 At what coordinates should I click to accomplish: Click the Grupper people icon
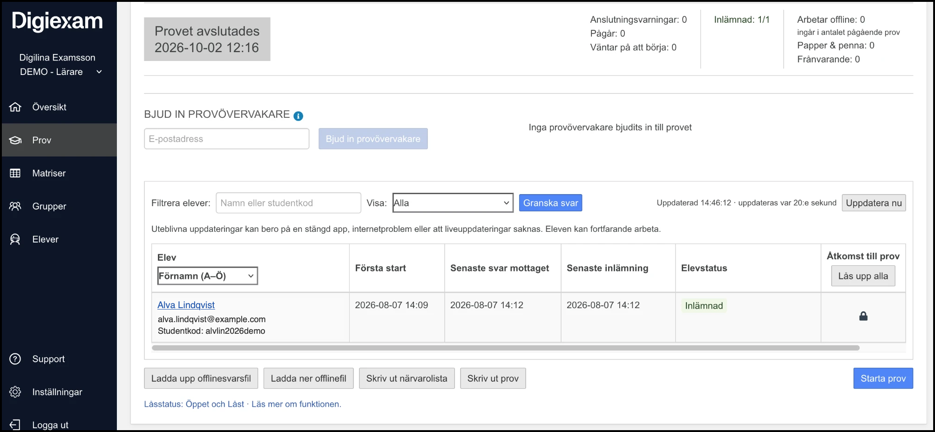pyautogui.click(x=15, y=206)
